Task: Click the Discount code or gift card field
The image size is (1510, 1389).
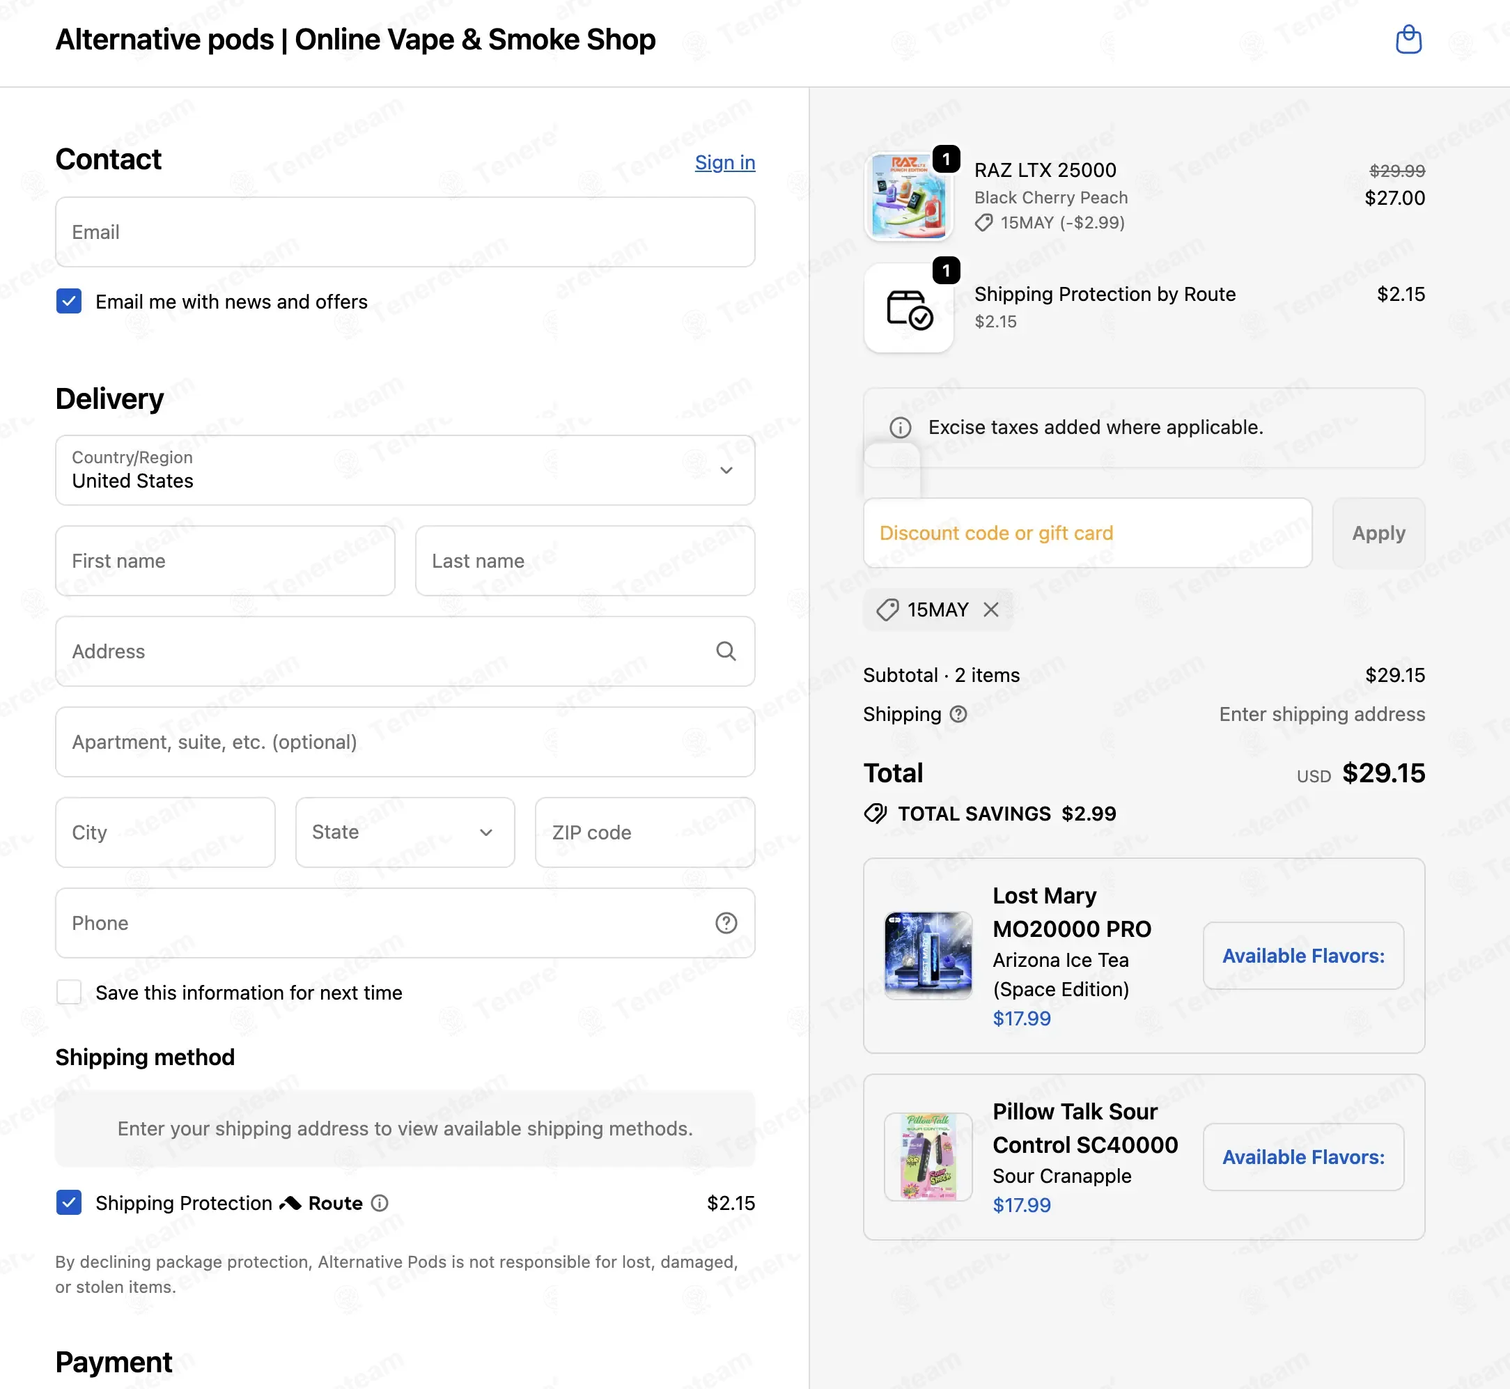Action: click(1088, 533)
